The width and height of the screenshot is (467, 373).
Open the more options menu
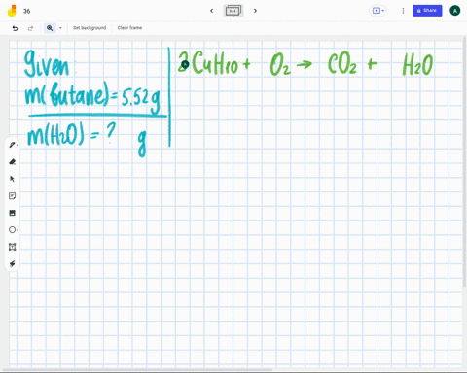(x=403, y=11)
